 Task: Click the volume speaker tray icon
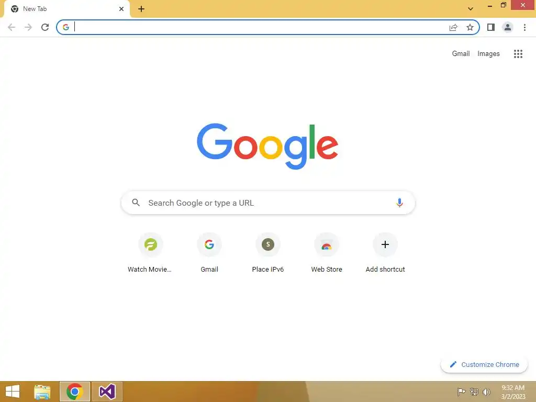(486, 392)
